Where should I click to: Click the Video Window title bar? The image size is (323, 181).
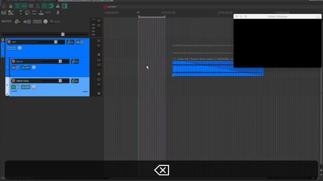278,17
